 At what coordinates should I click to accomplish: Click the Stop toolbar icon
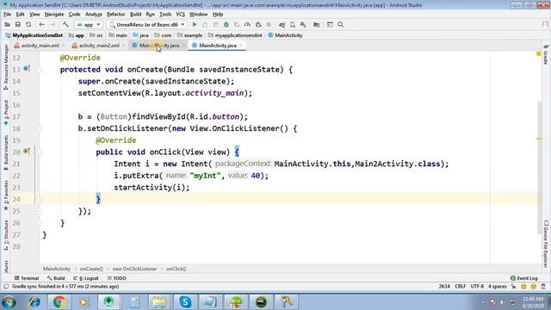pos(269,25)
